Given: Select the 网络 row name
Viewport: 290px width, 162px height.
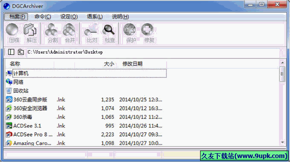Looking at the screenshot, I should [19, 82].
